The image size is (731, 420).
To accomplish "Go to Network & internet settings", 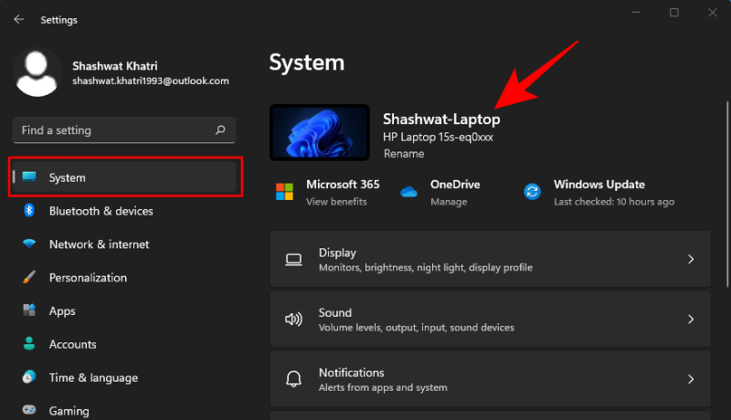I will pos(99,245).
